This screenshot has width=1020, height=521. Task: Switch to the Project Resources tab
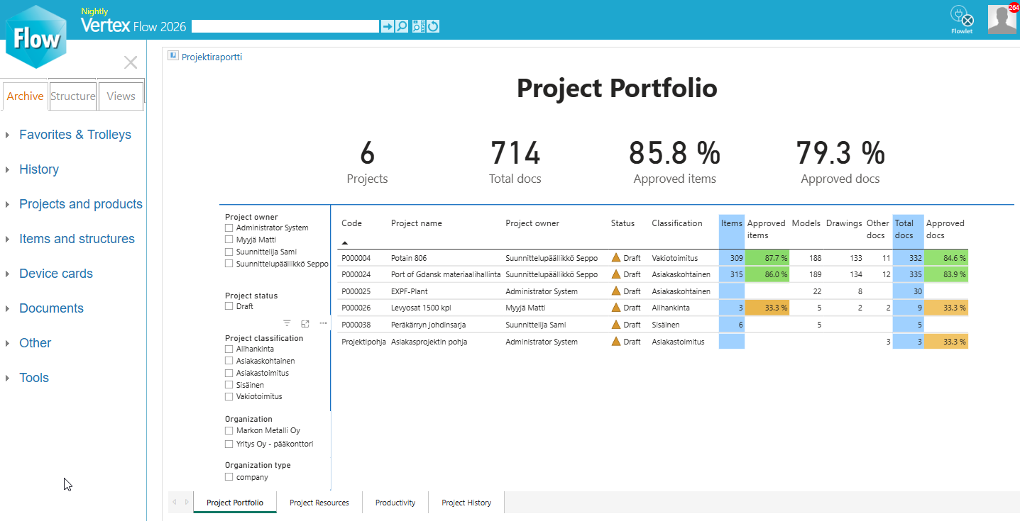tap(319, 502)
